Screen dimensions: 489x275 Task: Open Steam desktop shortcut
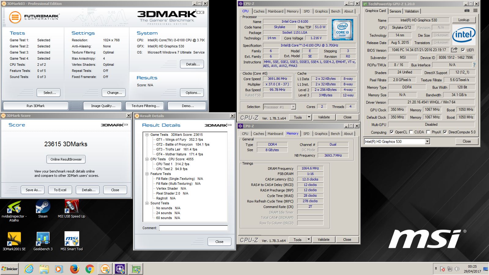[43, 209]
